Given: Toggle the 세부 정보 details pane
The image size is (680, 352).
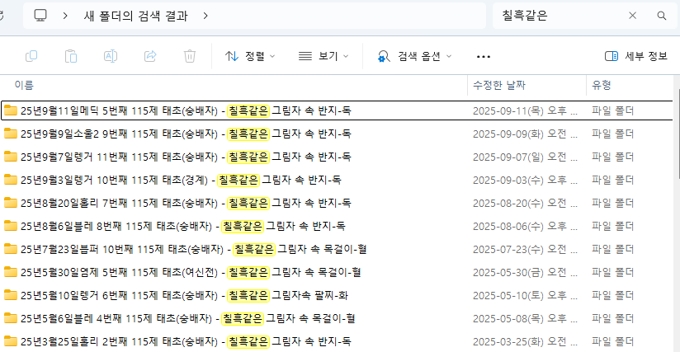Looking at the screenshot, I should pyautogui.click(x=635, y=56).
